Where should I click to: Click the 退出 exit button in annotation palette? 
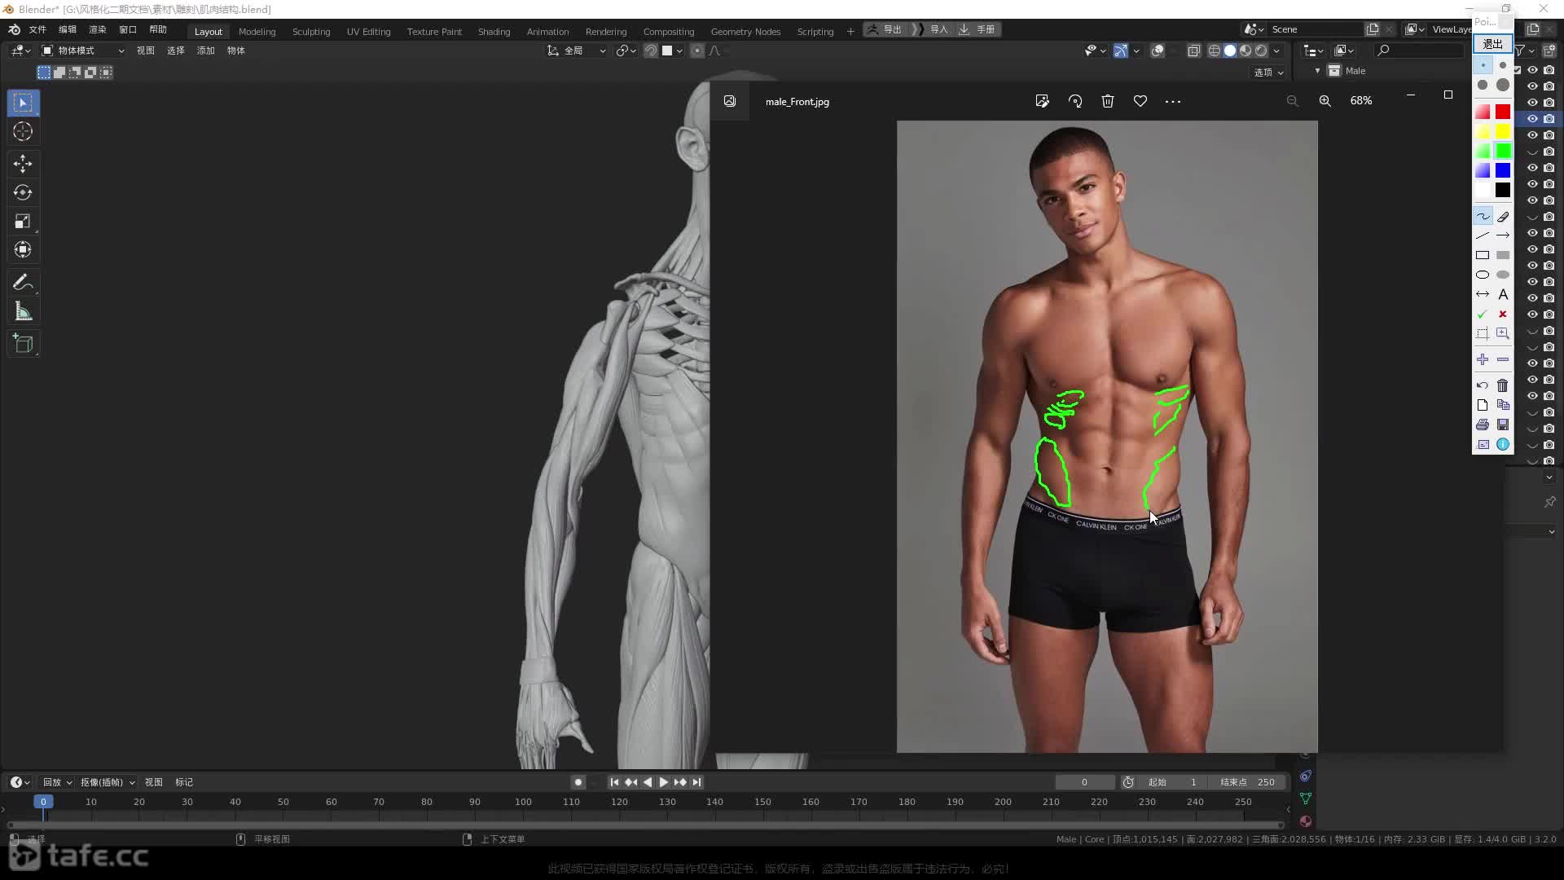1492,43
